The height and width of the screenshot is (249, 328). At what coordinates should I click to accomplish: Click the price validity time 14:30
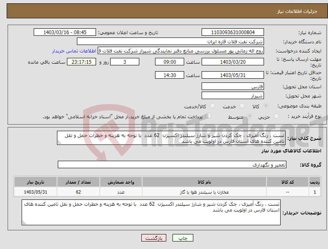coord(170,75)
